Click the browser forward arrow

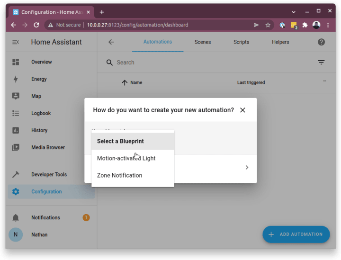(x=25, y=25)
